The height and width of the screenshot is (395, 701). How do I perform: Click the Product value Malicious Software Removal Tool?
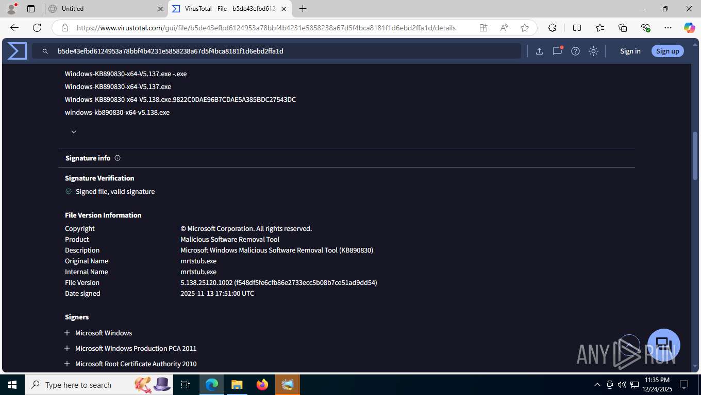(x=230, y=239)
